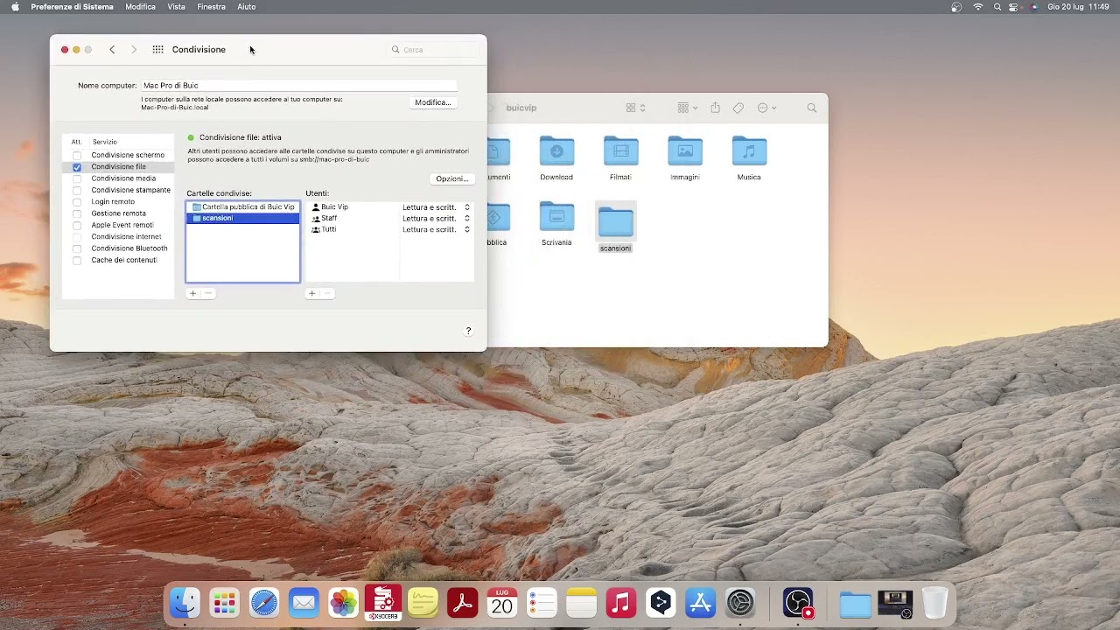
Task: Open the Finestra menu
Action: [211, 7]
